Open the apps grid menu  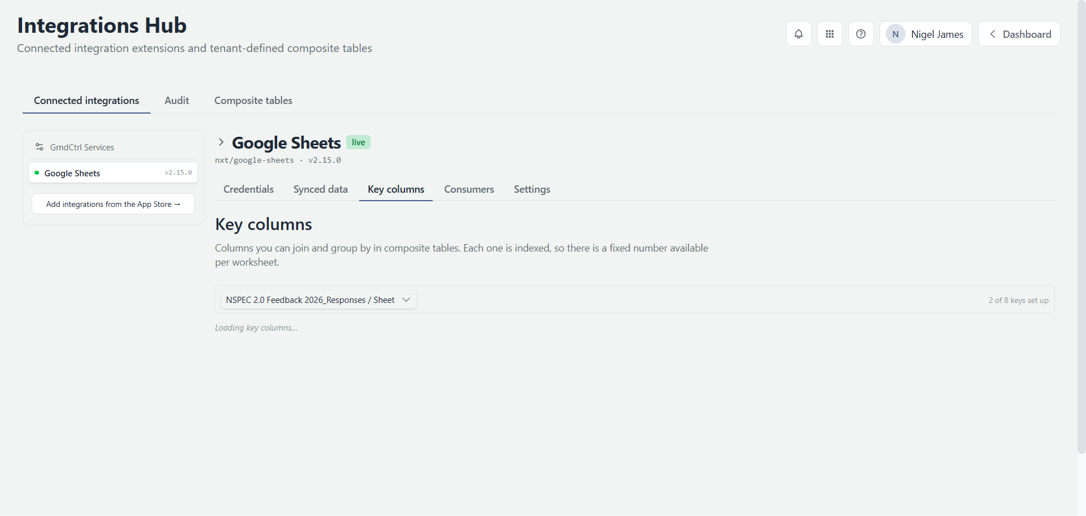830,34
